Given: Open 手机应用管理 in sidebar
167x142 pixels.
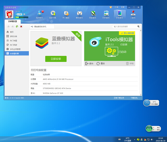Looking at the screenshot, I should [17, 49].
